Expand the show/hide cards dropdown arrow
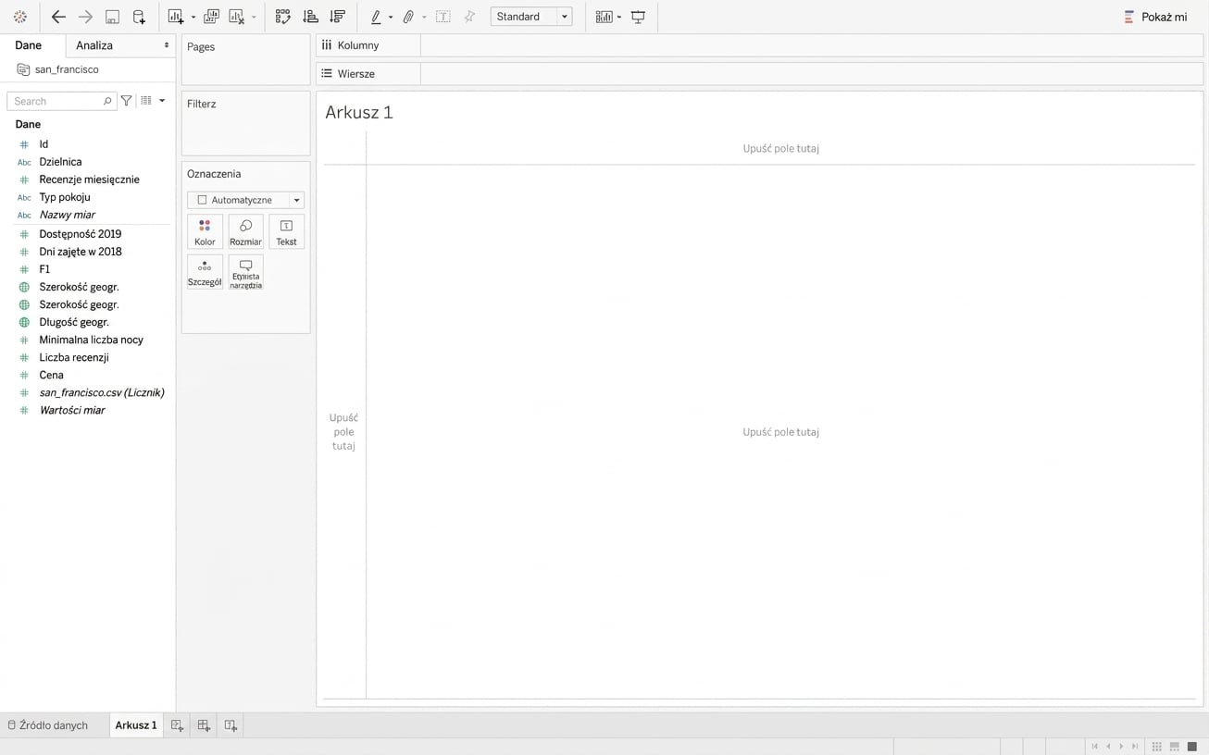The image size is (1209, 755). pos(619,18)
